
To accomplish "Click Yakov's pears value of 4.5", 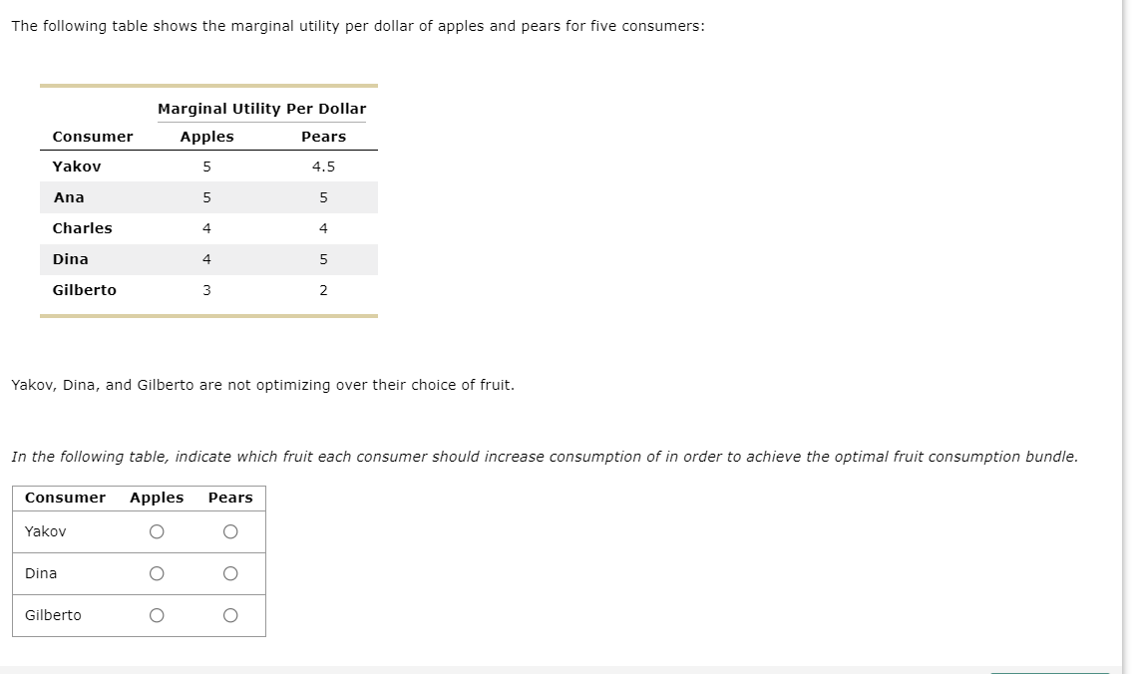I will tap(322, 167).
